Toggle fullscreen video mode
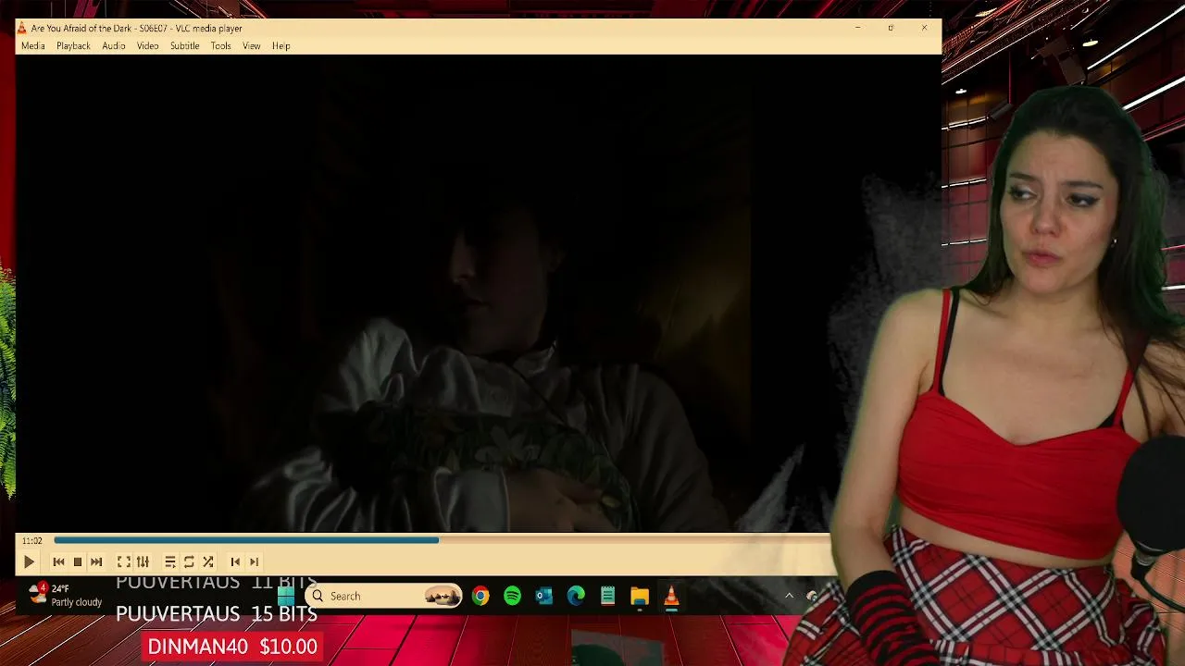This screenshot has width=1185, height=666. [x=123, y=561]
